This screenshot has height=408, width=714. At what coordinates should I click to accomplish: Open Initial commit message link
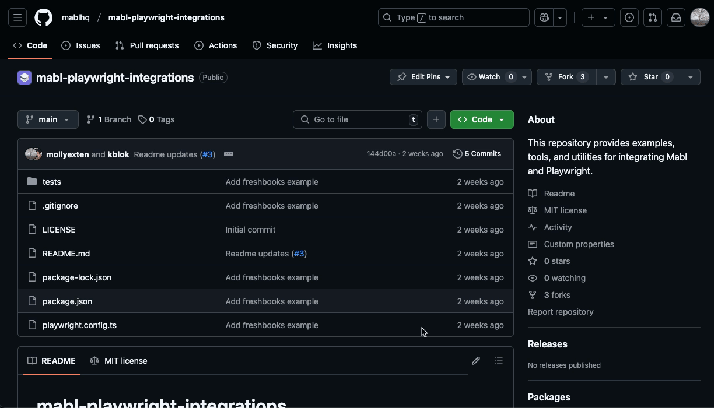(250, 230)
